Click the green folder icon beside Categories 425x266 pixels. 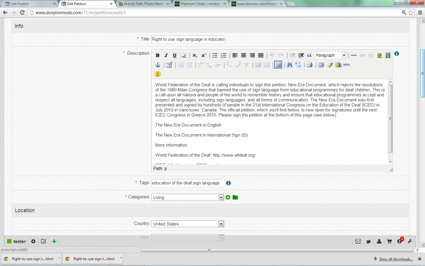(235, 197)
